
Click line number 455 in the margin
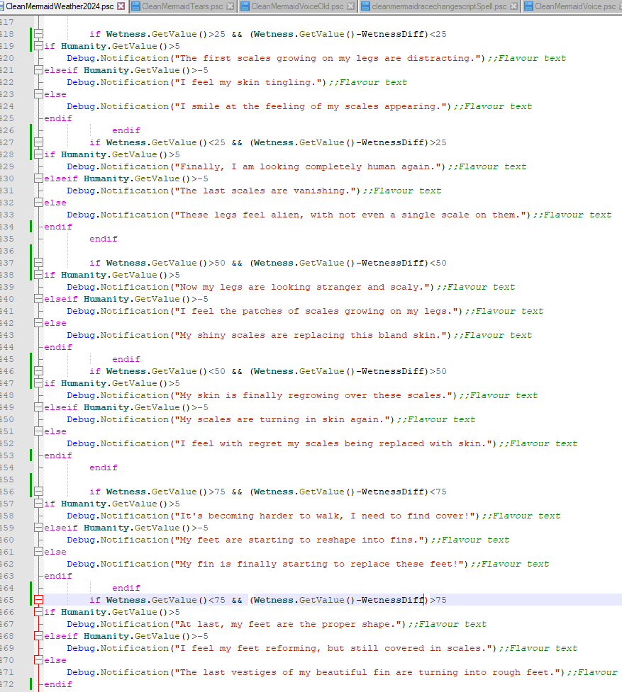coord(7,480)
